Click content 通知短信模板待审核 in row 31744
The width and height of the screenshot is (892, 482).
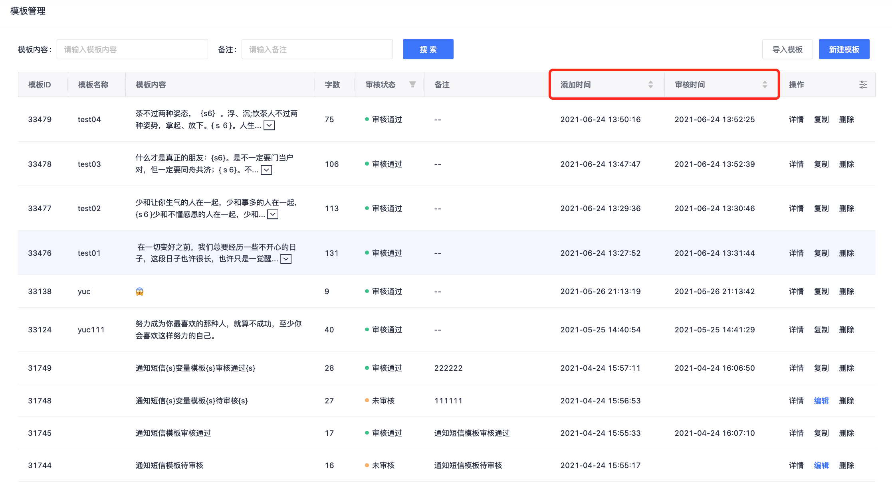pyautogui.click(x=169, y=465)
